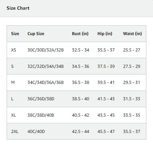
Task: Select waist value 25.5 - 27
Action: tap(132, 50)
